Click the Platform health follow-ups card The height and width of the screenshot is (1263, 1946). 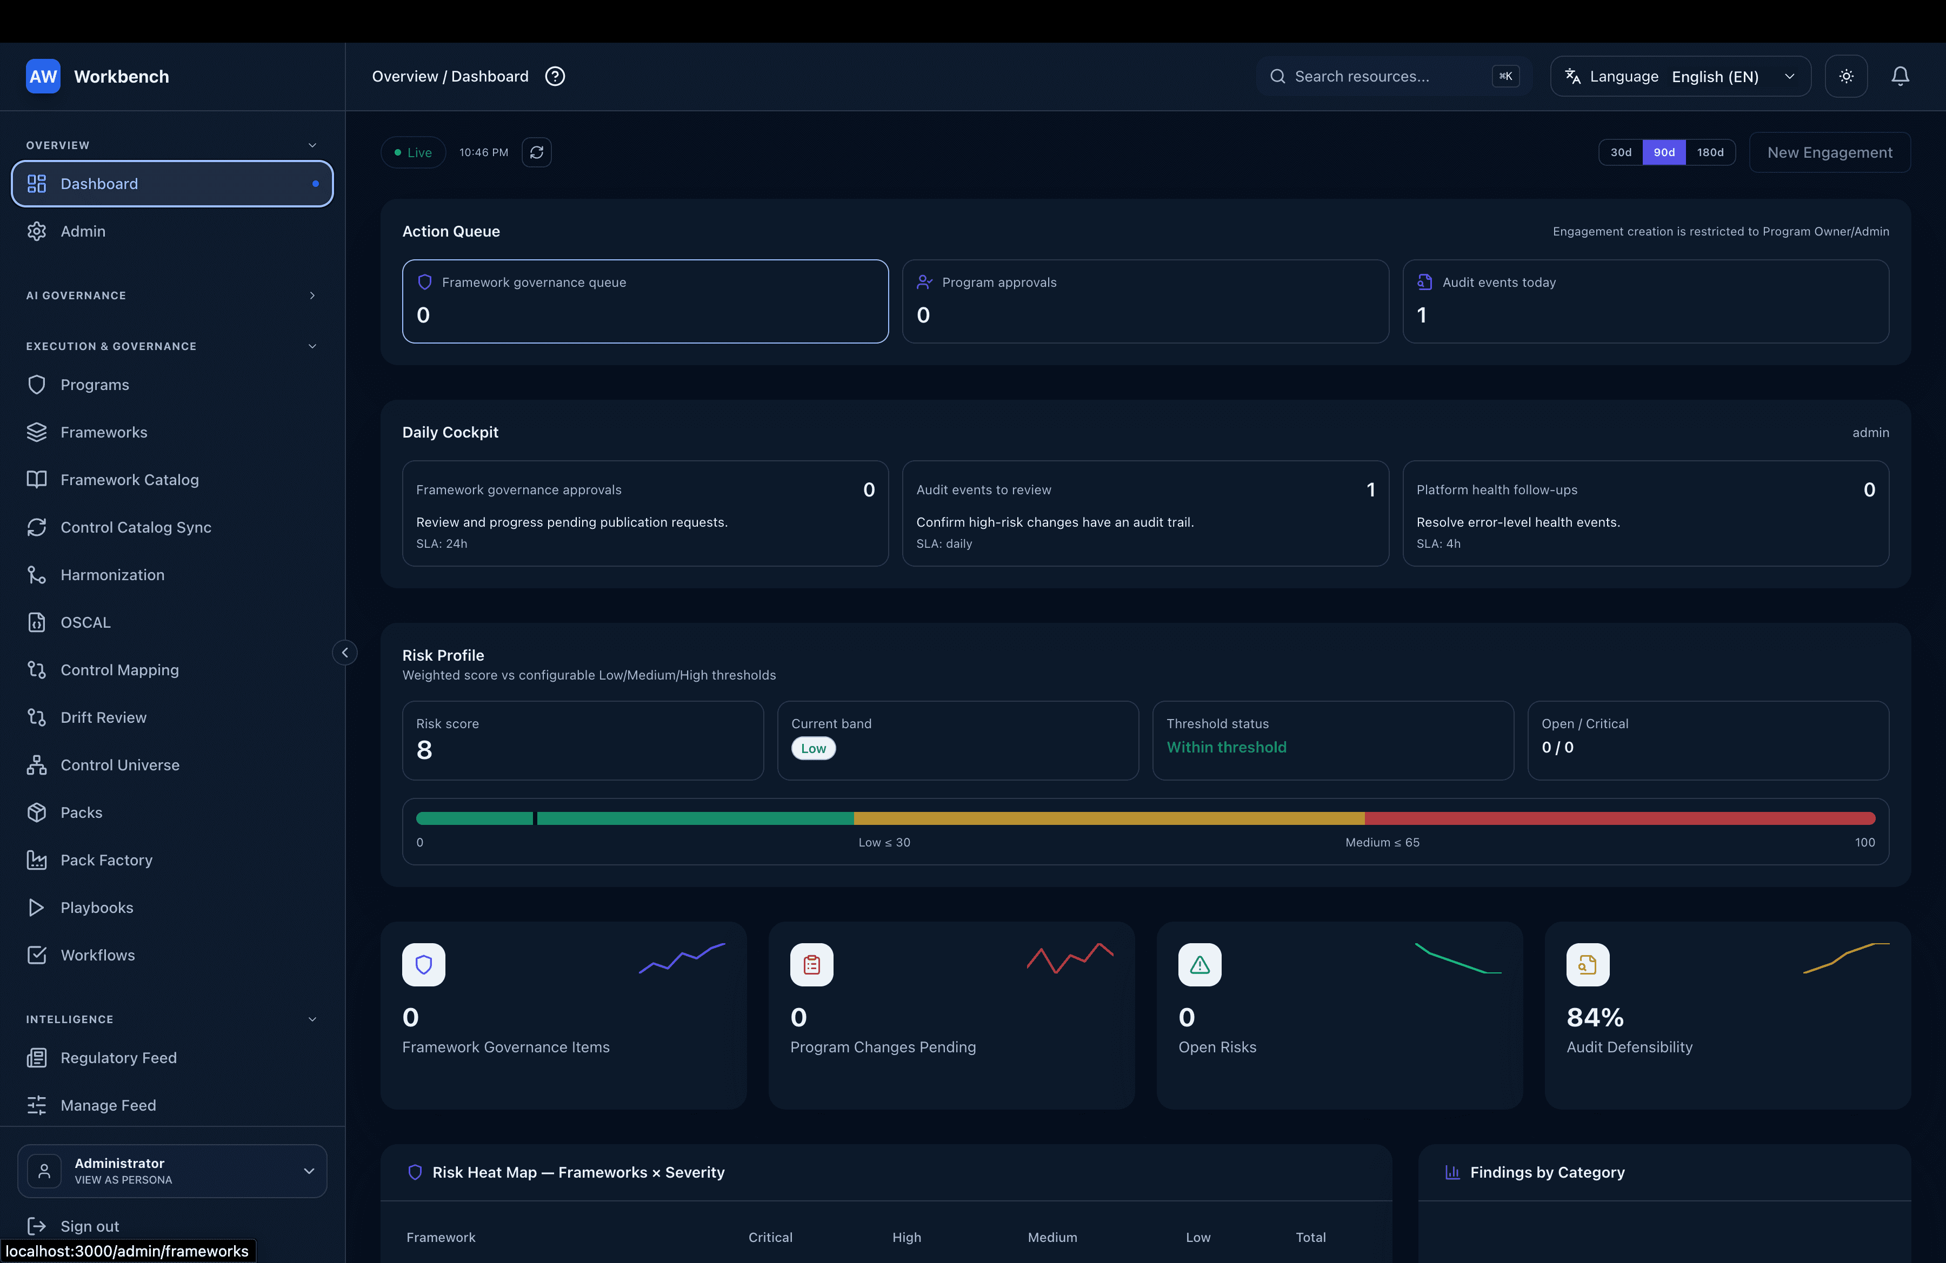[x=1645, y=513]
